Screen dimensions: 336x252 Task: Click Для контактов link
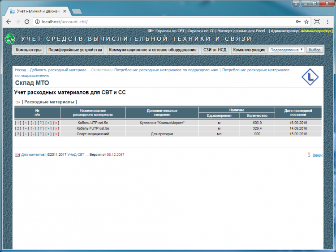coord(33,154)
